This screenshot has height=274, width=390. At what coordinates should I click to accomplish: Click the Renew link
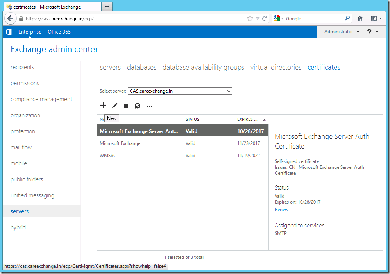coord(281,210)
